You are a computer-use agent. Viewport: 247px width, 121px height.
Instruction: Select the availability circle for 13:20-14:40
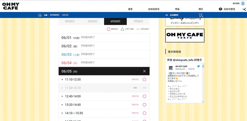(x=144, y=105)
